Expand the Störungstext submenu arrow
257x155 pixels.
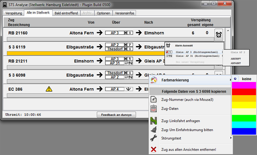230,138
